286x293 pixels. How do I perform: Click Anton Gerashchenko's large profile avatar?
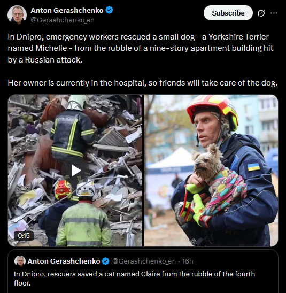(x=17, y=15)
